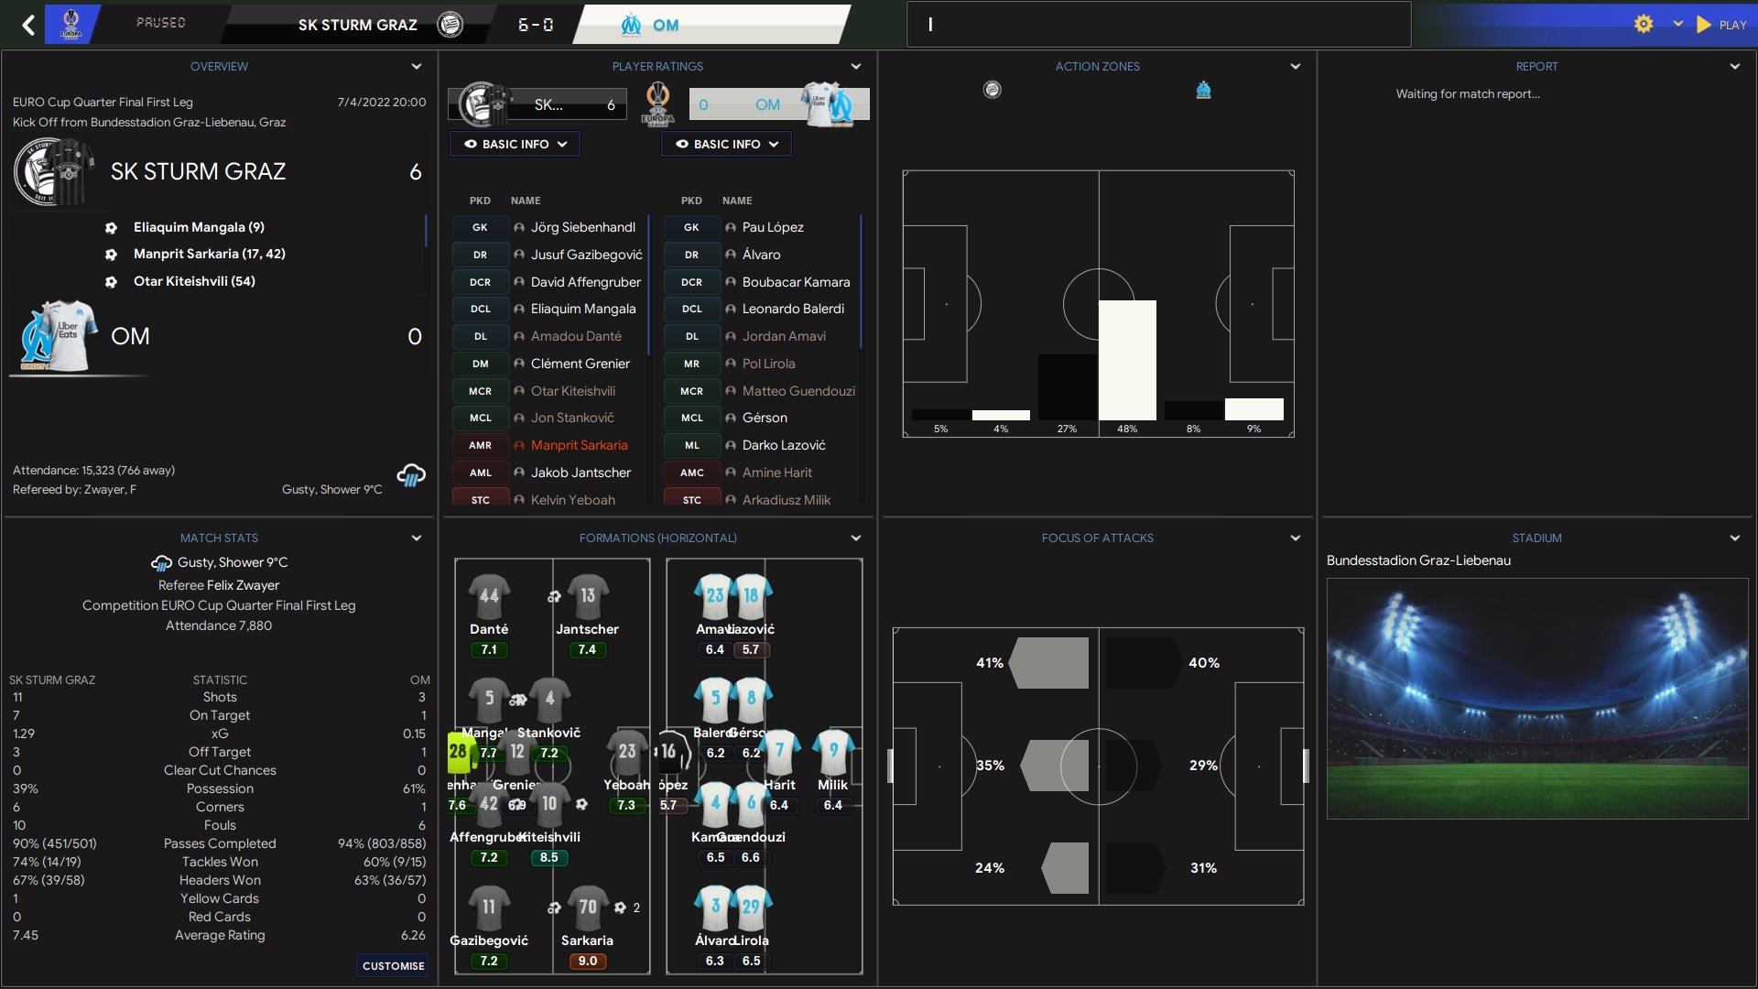Open the SK team score button in ratings
The width and height of the screenshot is (1758, 989).
pos(538,104)
